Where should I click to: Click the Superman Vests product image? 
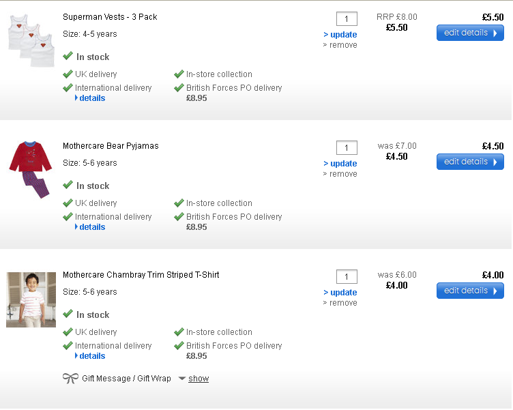[31, 41]
